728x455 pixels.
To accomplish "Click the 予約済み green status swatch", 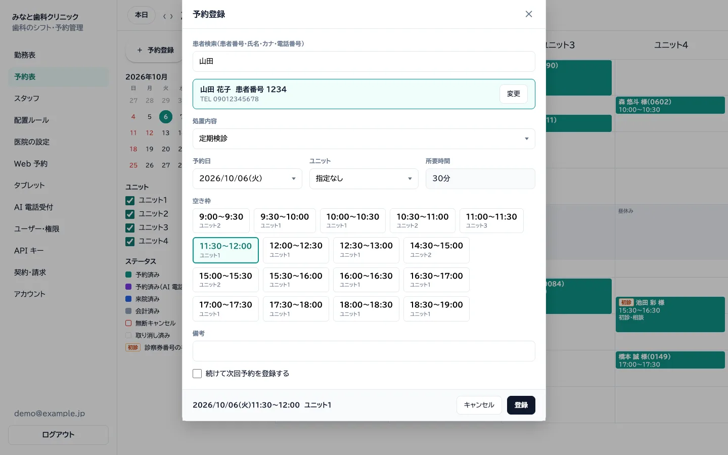I will tap(128, 275).
